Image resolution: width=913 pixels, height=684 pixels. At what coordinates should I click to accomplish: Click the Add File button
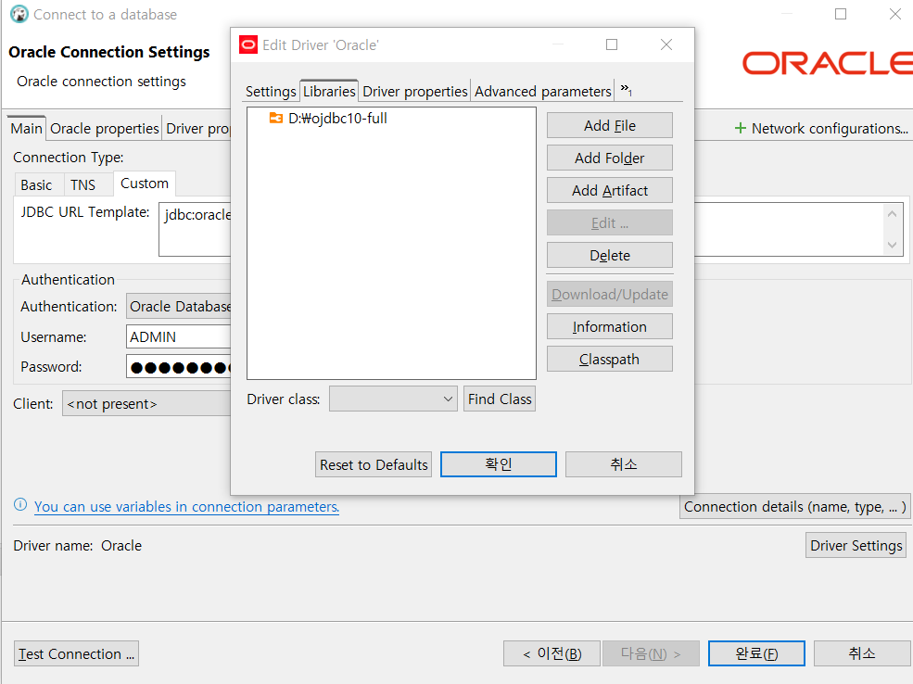(x=610, y=126)
